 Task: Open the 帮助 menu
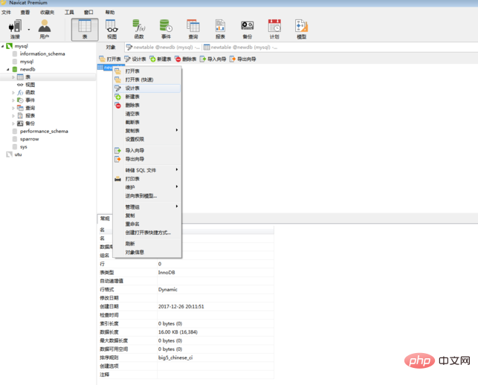(x=110, y=12)
